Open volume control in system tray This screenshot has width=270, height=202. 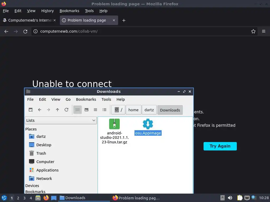tap(230, 198)
